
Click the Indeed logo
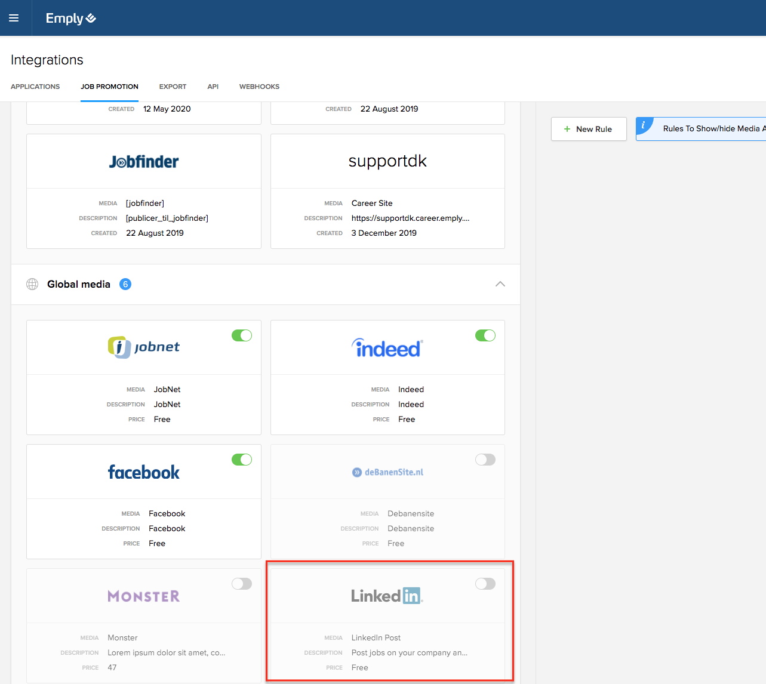387,348
